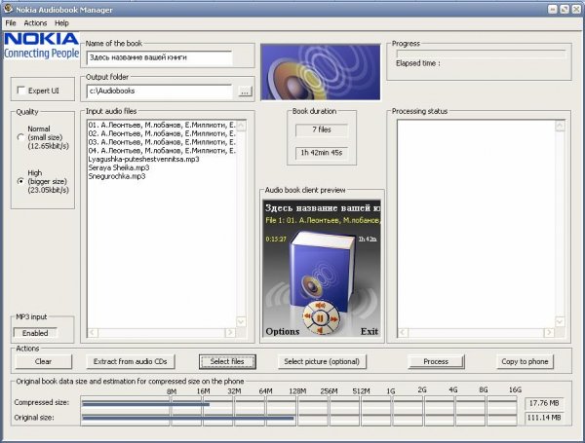This screenshot has width=585, height=443.
Task: Click Processing status scroll down arrow
Action: click(560, 321)
